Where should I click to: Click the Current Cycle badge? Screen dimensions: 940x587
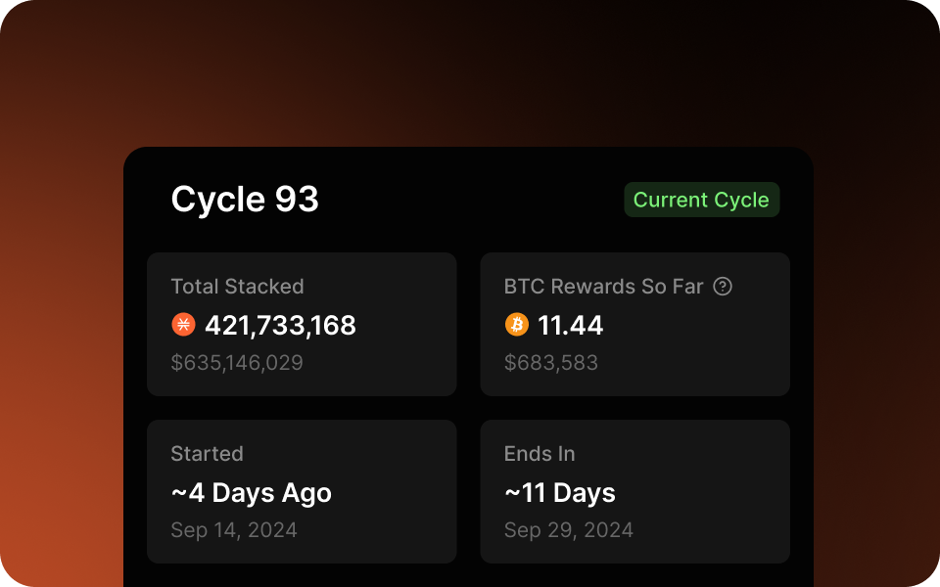tap(701, 200)
